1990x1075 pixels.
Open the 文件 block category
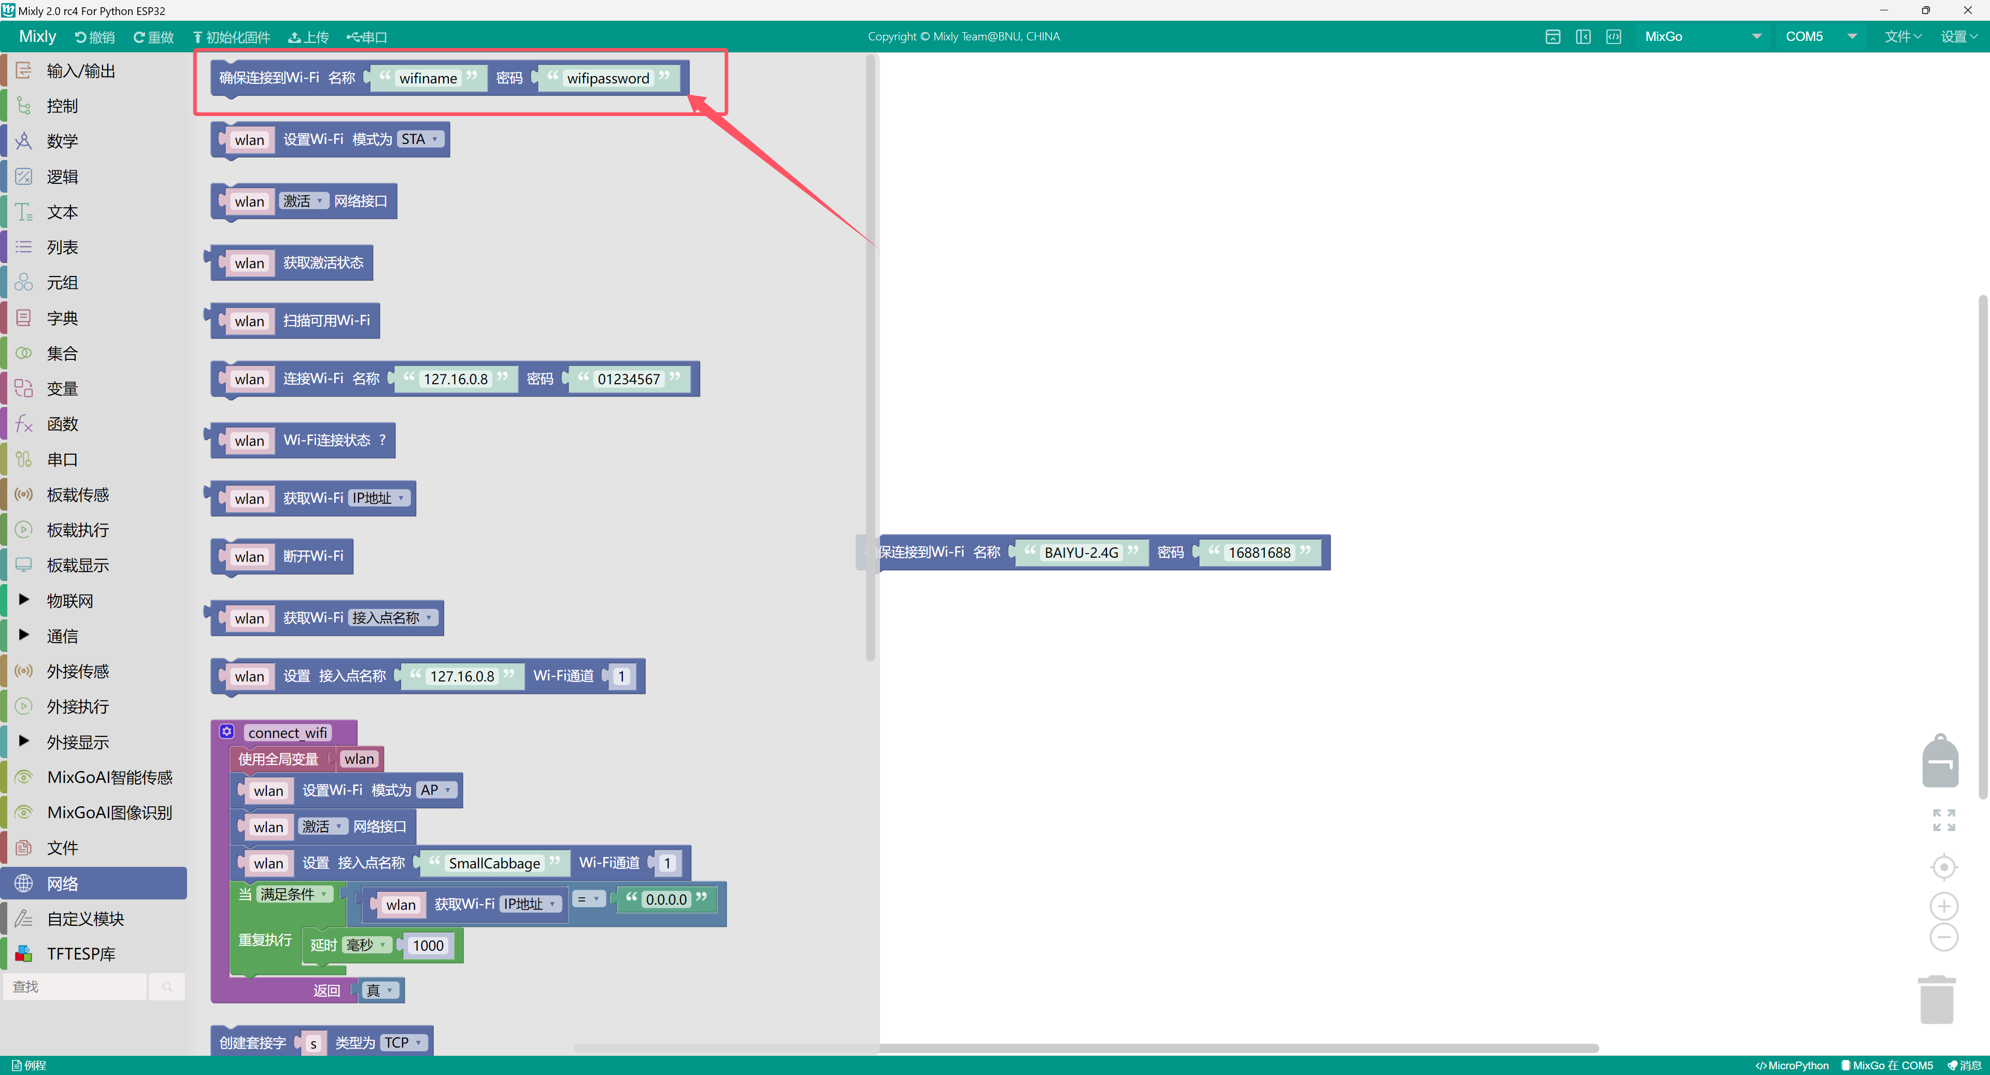pyautogui.click(x=93, y=848)
